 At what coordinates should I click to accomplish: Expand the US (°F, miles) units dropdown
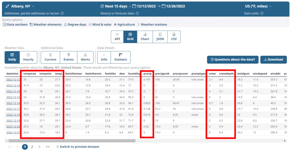click(x=258, y=6)
